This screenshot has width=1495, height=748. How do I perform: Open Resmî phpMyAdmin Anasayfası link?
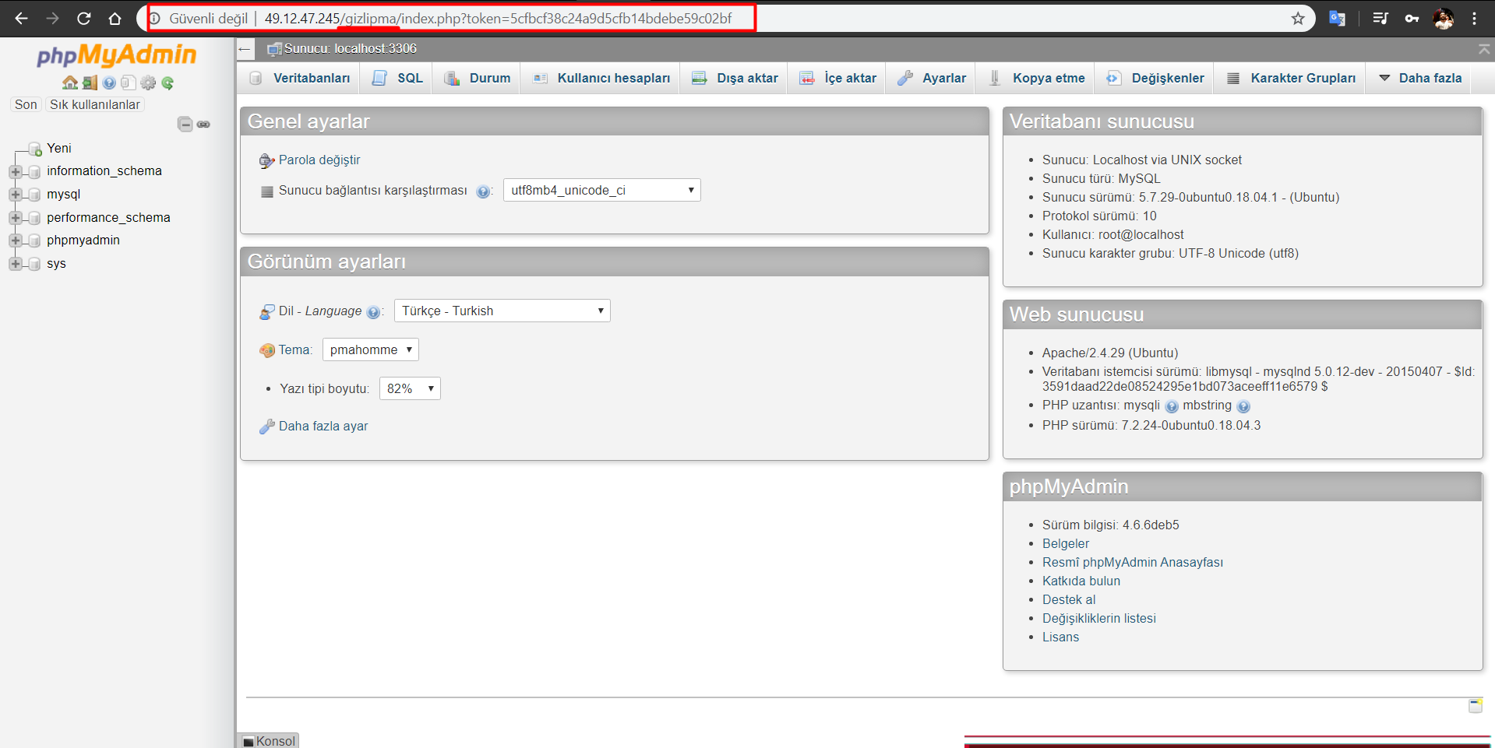click(x=1133, y=562)
